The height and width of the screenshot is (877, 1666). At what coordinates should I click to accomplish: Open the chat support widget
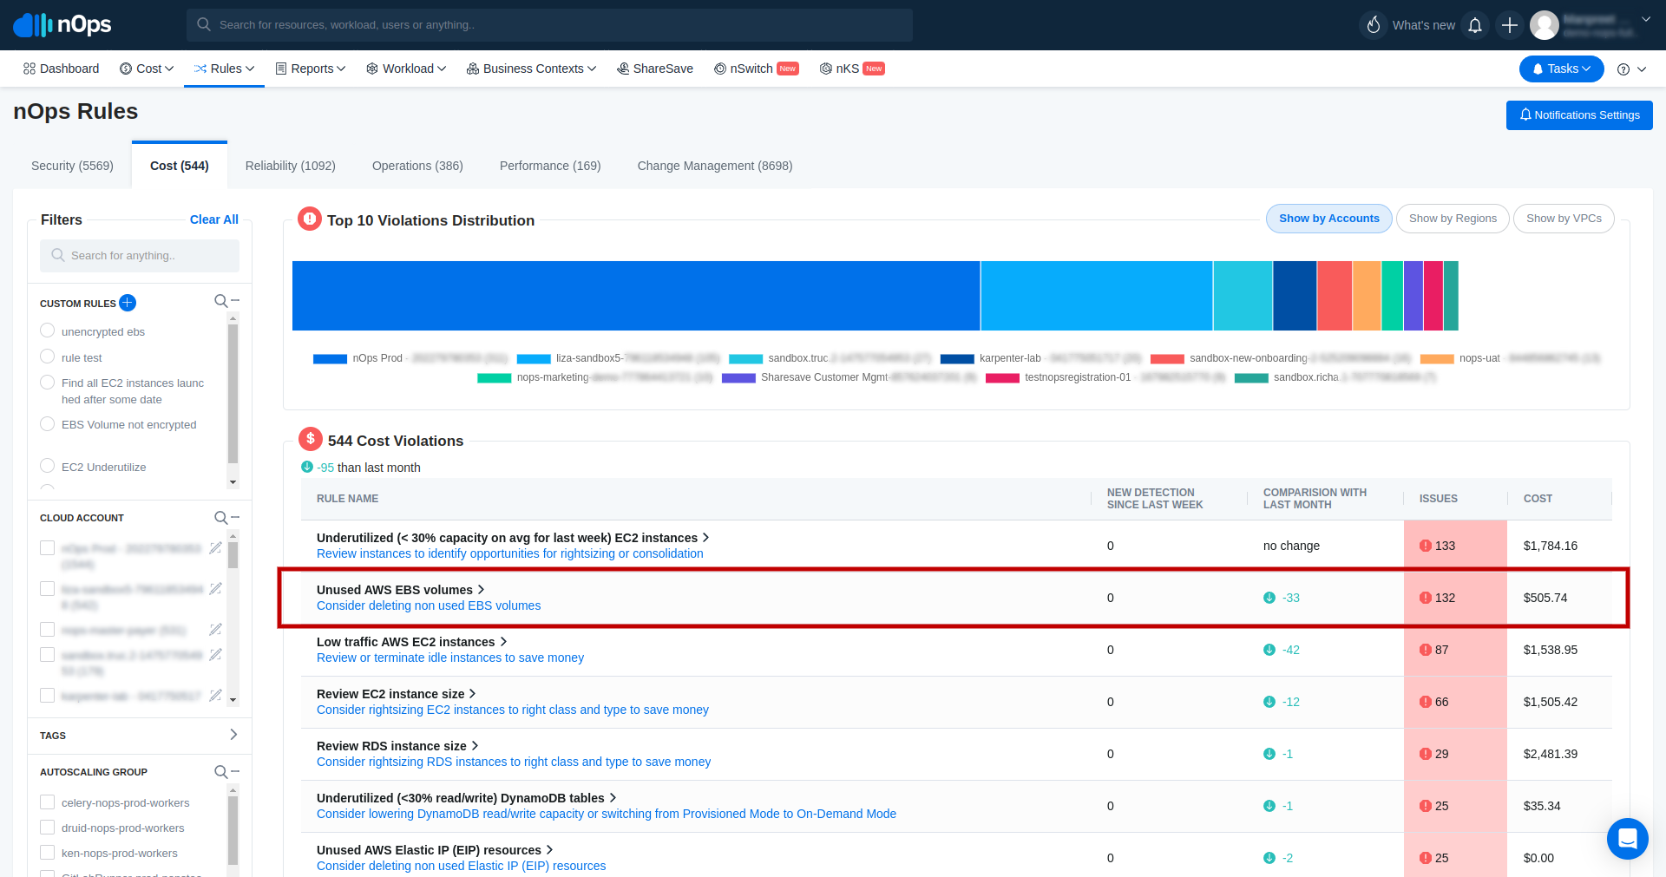1628,839
